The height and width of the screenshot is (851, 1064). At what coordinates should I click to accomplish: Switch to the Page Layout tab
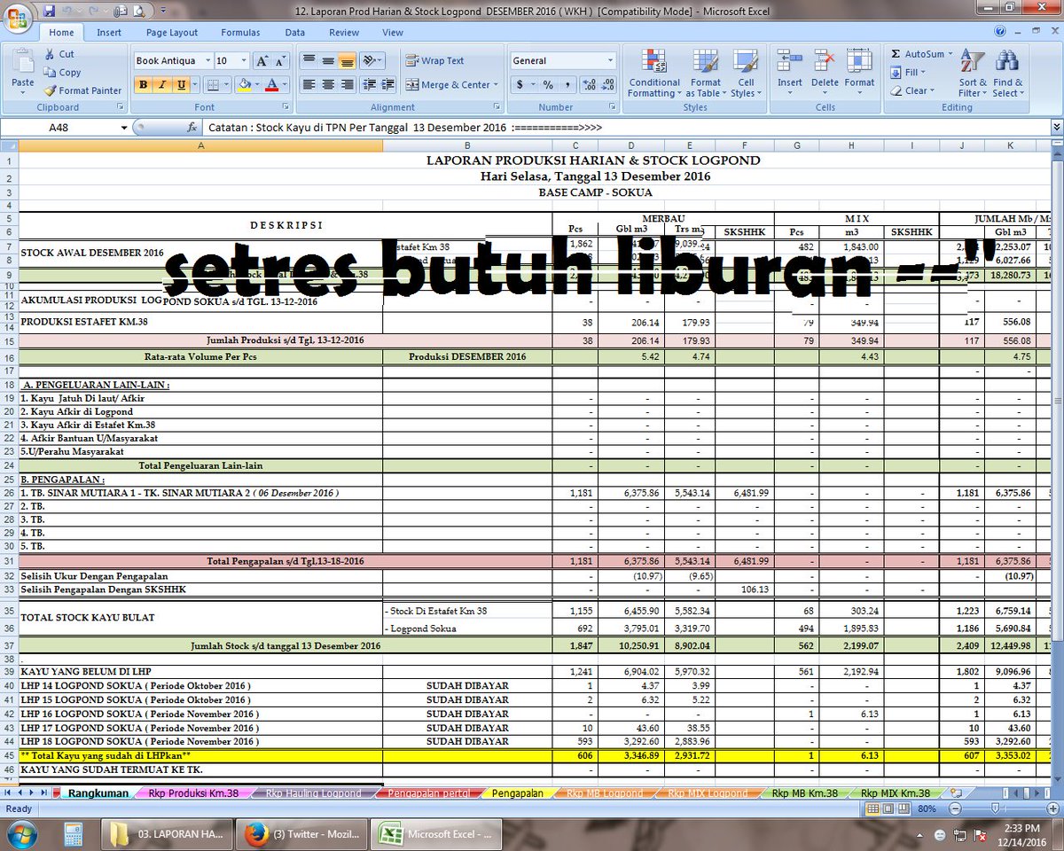tap(172, 33)
